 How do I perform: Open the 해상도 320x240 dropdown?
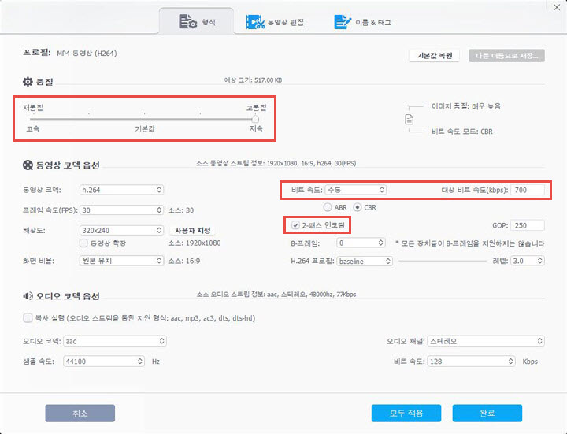click(121, 230)
